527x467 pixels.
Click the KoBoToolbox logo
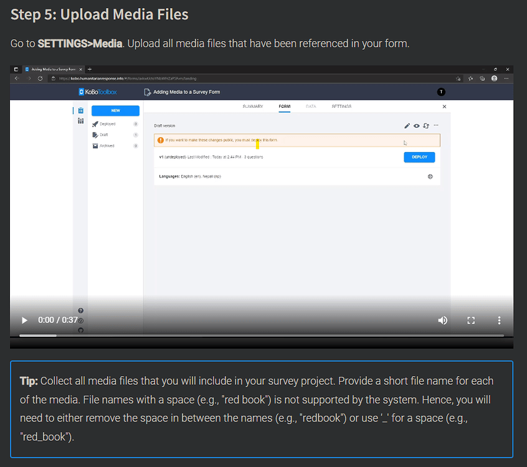click(x=98, y=92)
